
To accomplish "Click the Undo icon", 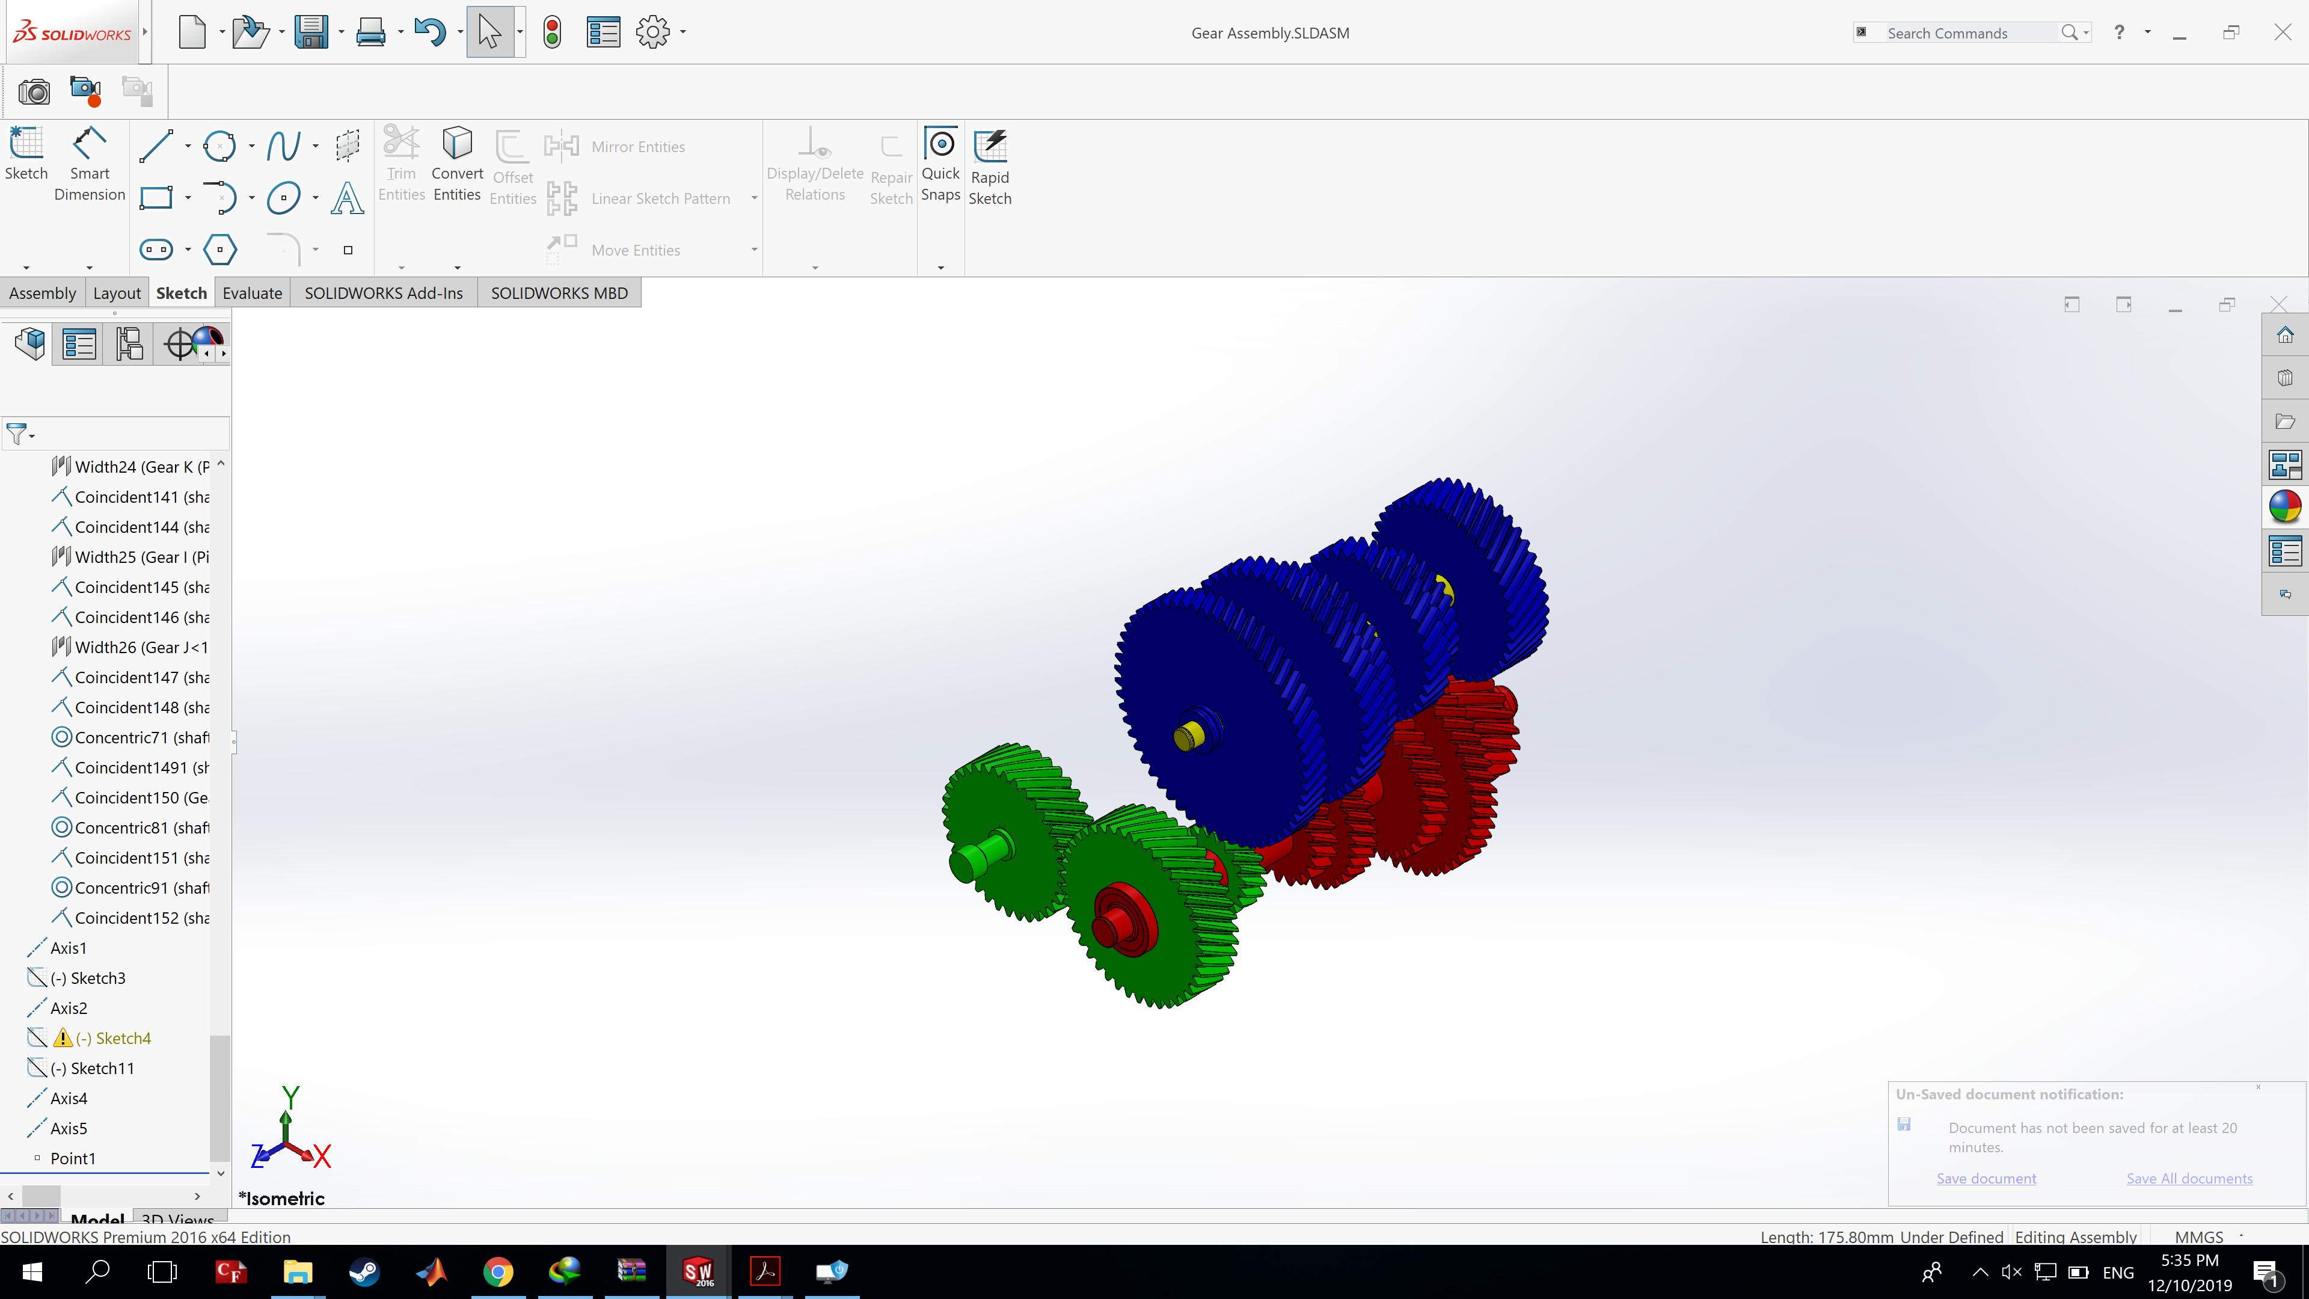I will [431, 32].
